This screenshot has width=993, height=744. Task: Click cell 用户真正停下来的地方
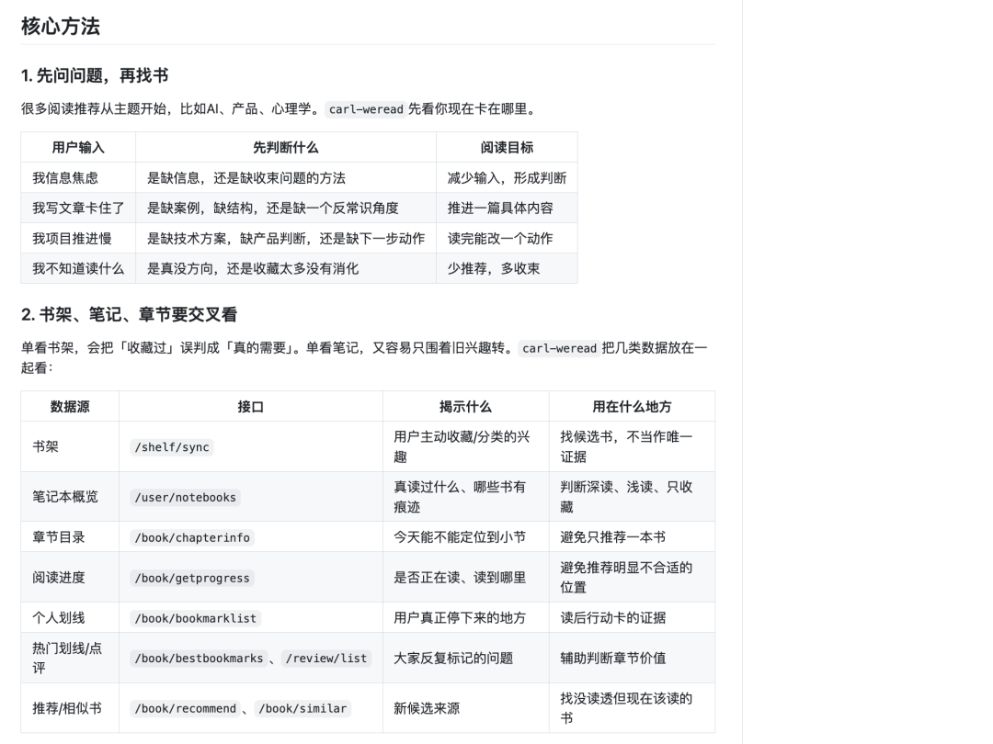465,617
